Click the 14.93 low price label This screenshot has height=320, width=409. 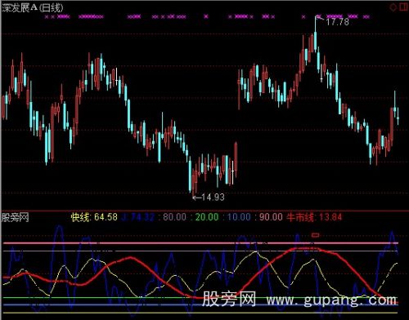coord(213,198)
